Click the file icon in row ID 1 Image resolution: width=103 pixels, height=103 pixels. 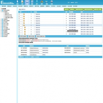pos(24,14)
